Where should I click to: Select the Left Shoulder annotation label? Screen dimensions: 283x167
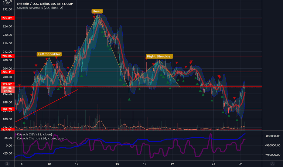[49, 54]
